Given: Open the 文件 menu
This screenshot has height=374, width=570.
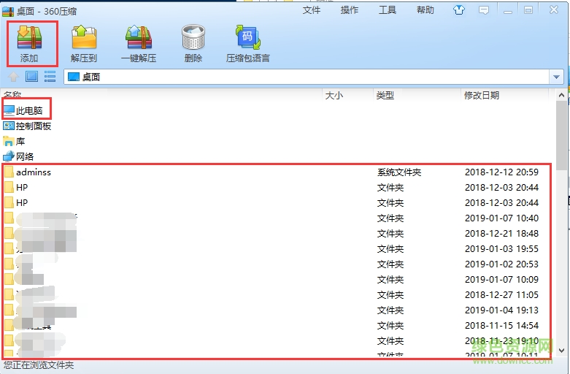Looking at the screenshot, I should coord(312,9).
